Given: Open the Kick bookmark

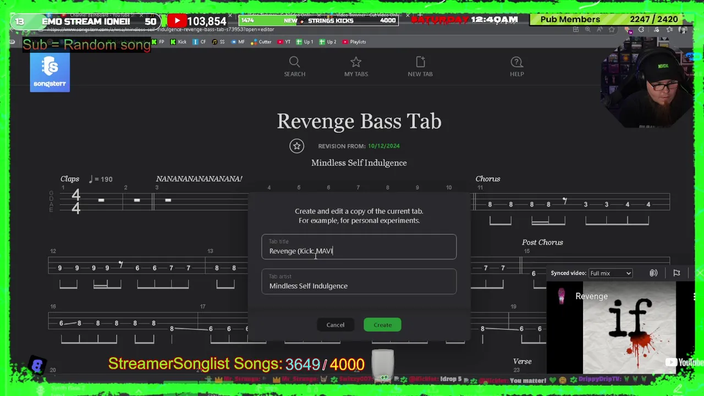Looking at the screenshot, I should [x=178, y=42].
